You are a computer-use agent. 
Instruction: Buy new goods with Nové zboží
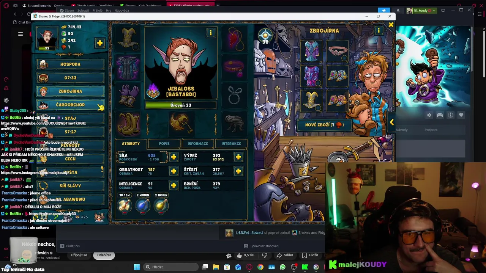(324, 125)
